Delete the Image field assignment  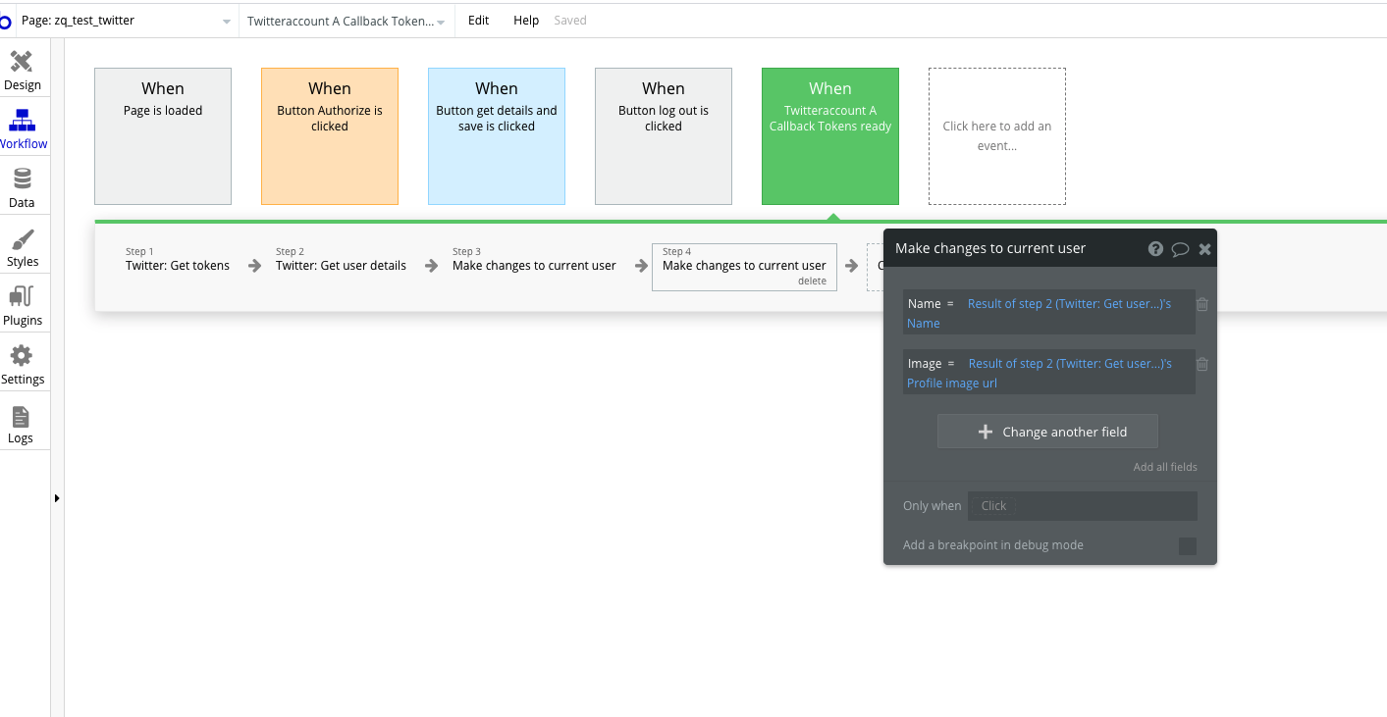[1202, 364]
